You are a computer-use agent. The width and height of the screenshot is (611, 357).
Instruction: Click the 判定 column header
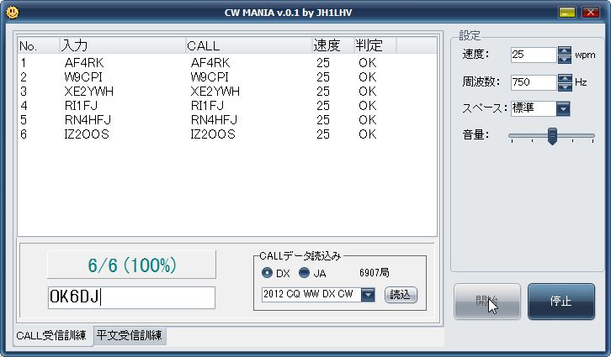(375, 45)
